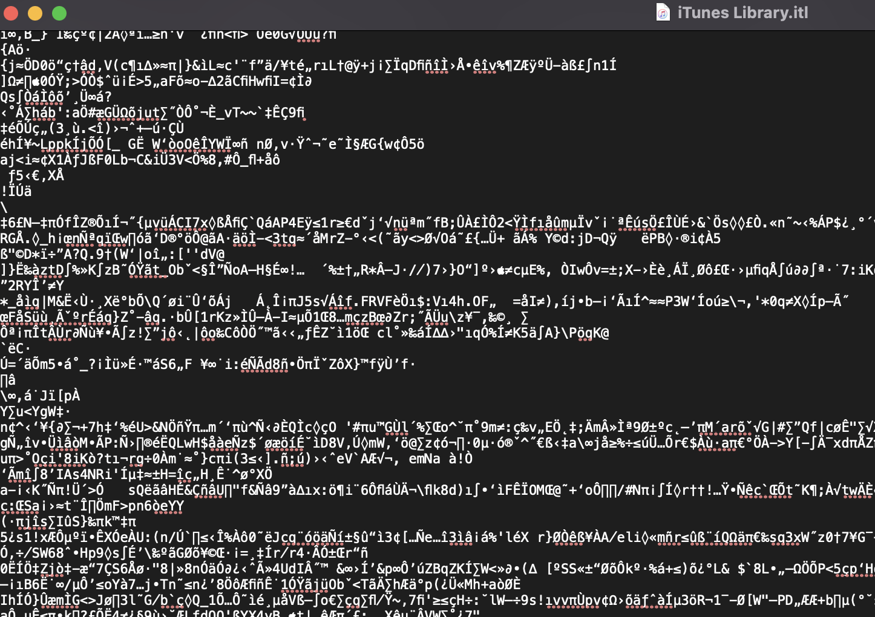Zoom the window with the green button
Screen dimensions: 875x617
pos(59,13)
